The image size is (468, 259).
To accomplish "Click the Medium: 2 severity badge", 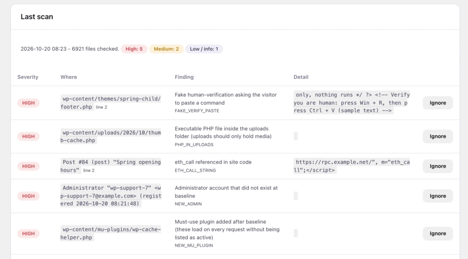I will pos(166,49).
